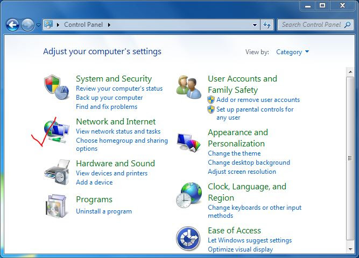Open Appearance and Personalization heading
Viewport: 359px width, 258px height.
238,138
